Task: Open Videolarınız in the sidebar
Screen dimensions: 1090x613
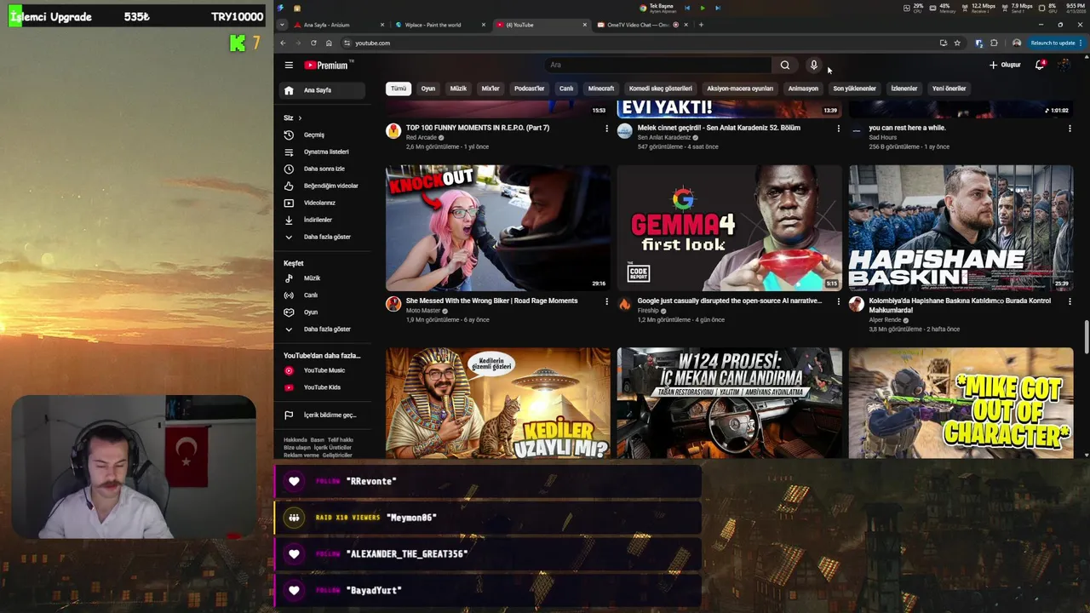Action: click(x=324, y=203)
